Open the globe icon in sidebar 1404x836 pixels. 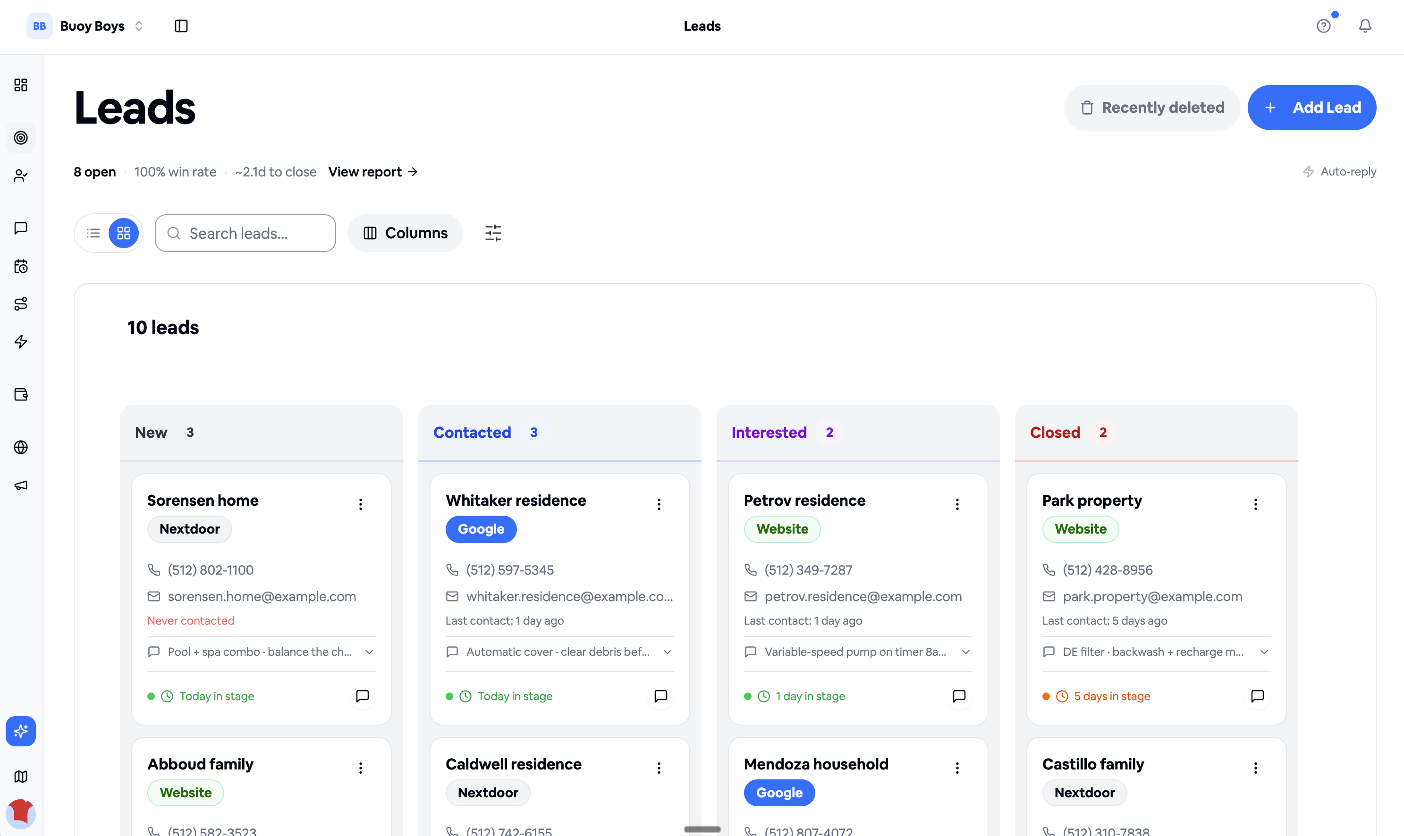[21, 447]
